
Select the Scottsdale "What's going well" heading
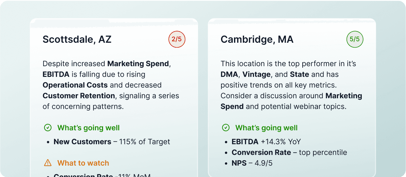(x=88, y=128)
